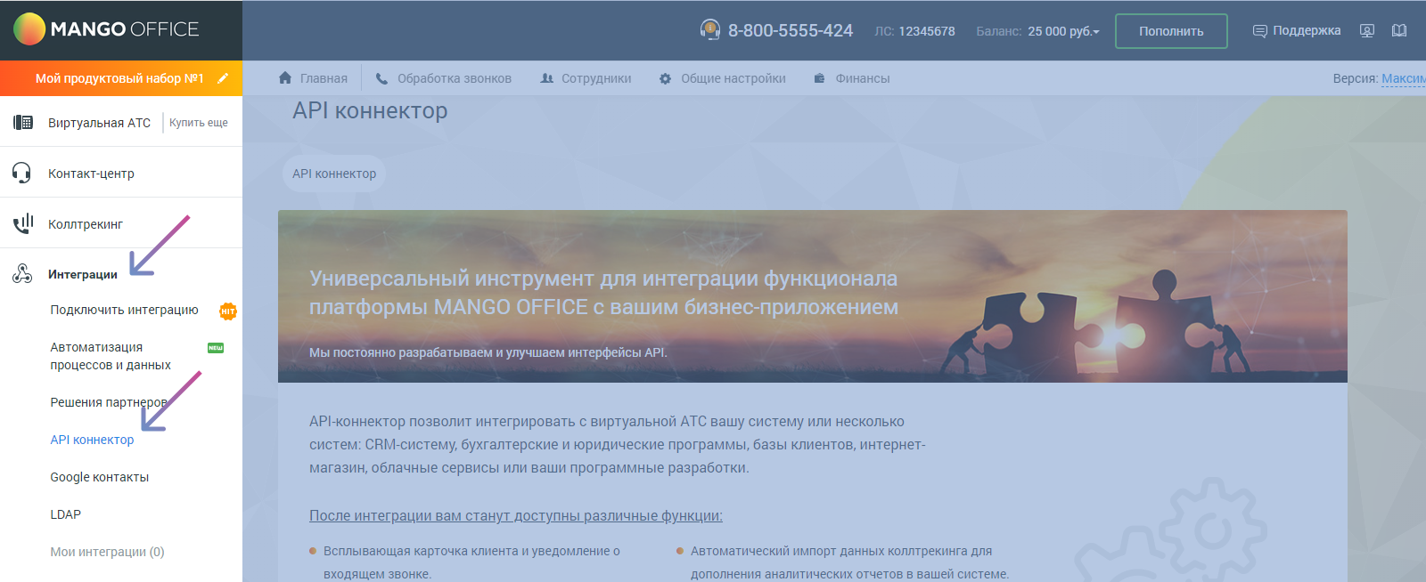Click the MANGO OFFICE logo

(x=106, y=29)
